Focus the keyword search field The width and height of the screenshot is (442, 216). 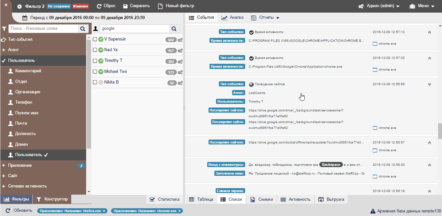coord(44,28)
